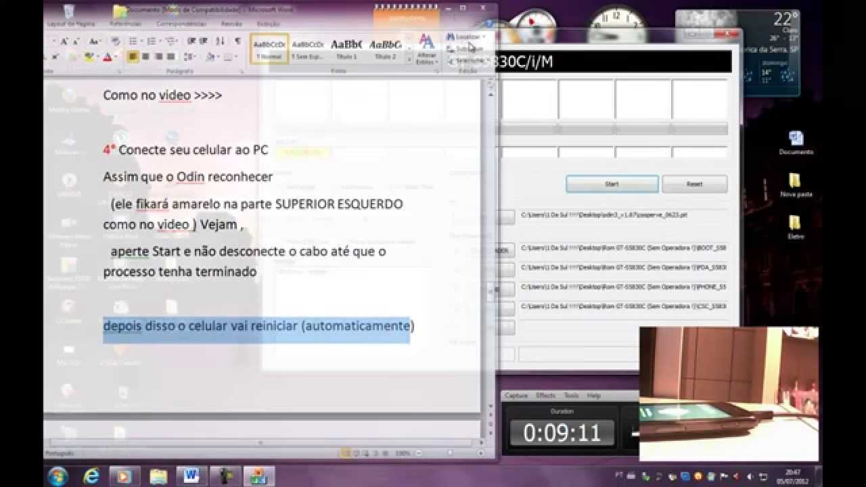Click the shrink font icon
Image resolution: width=866 pixels, height=487 pixels.
(x=76, y=41)
